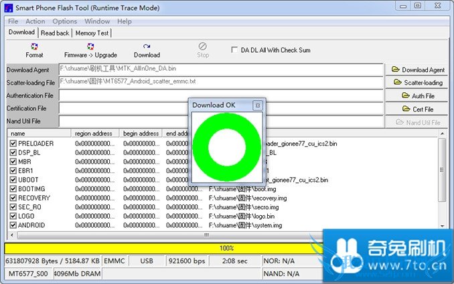Click the yellow 100% progress bar

(x=226, y=248)
